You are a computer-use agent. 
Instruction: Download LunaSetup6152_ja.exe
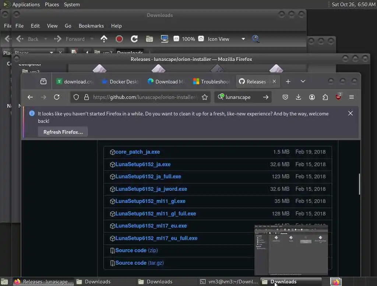[143, 164]
